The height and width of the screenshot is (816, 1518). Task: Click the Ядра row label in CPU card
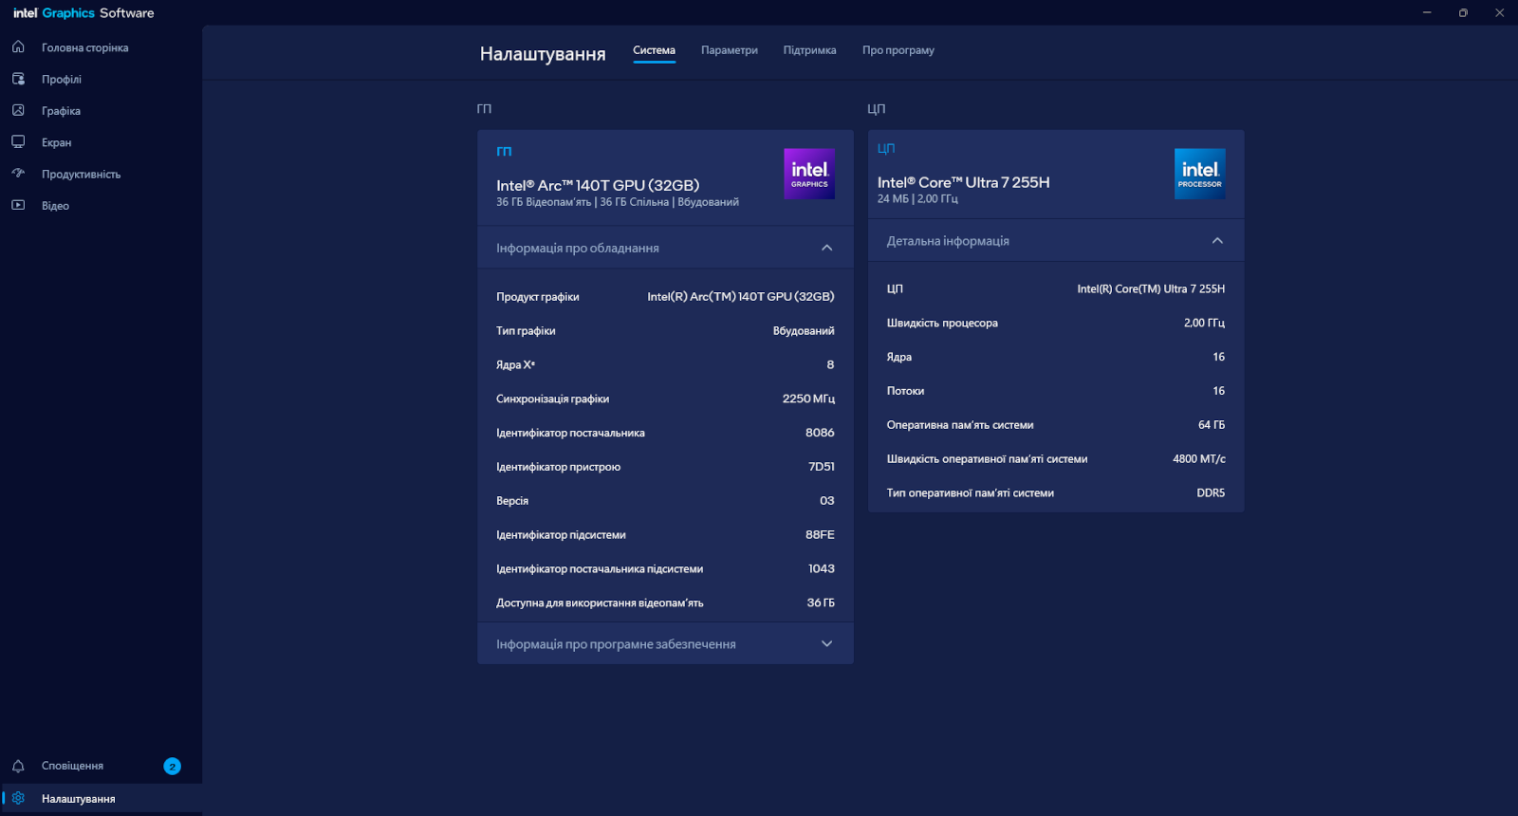point(899,357)
